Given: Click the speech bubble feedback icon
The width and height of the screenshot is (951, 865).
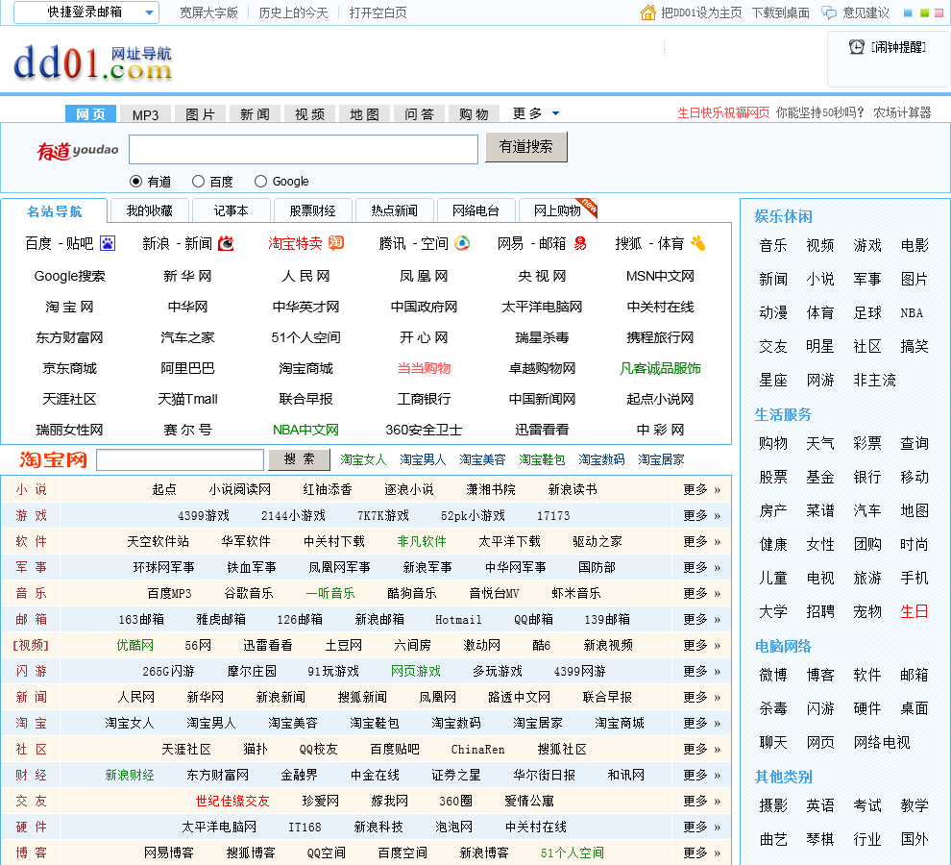Looking at the screenshot, I should tap(830, 12).
